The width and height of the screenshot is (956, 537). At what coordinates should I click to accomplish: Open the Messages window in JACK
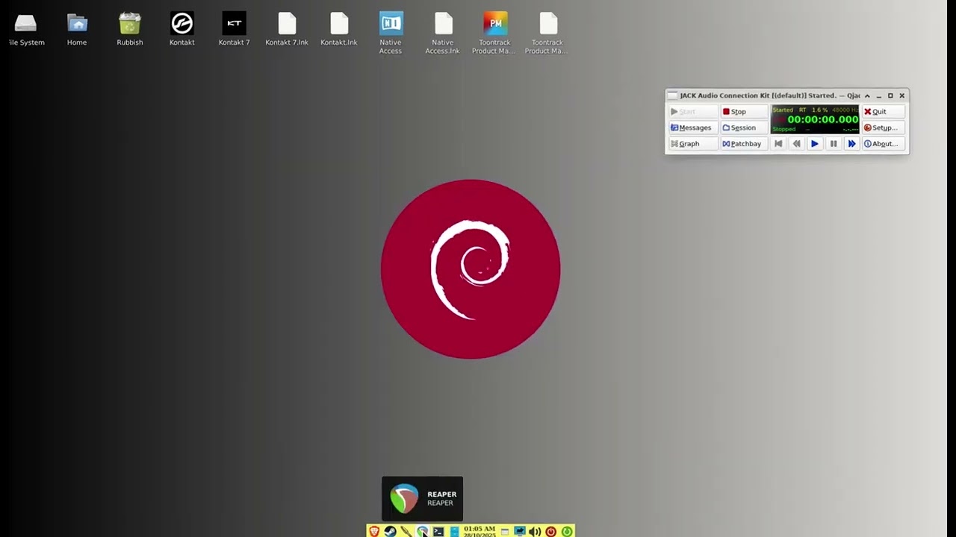point(692,128)
